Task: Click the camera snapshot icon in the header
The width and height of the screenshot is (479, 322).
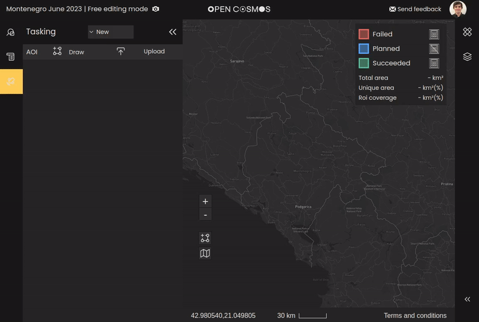Action: pyautogui.click(x=156, y=9)
